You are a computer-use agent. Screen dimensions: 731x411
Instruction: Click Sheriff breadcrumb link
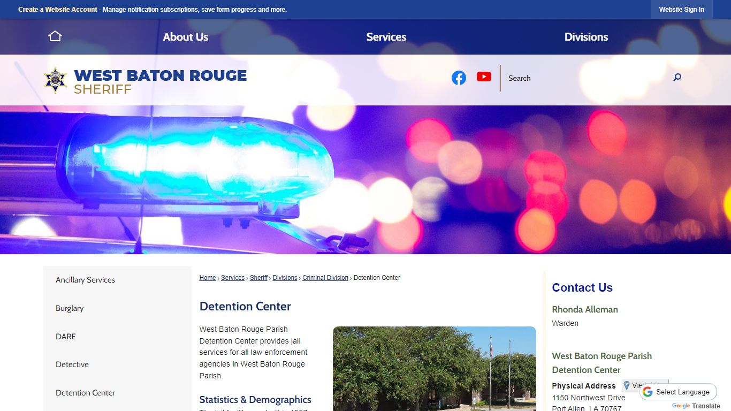[x=258, y=278]
